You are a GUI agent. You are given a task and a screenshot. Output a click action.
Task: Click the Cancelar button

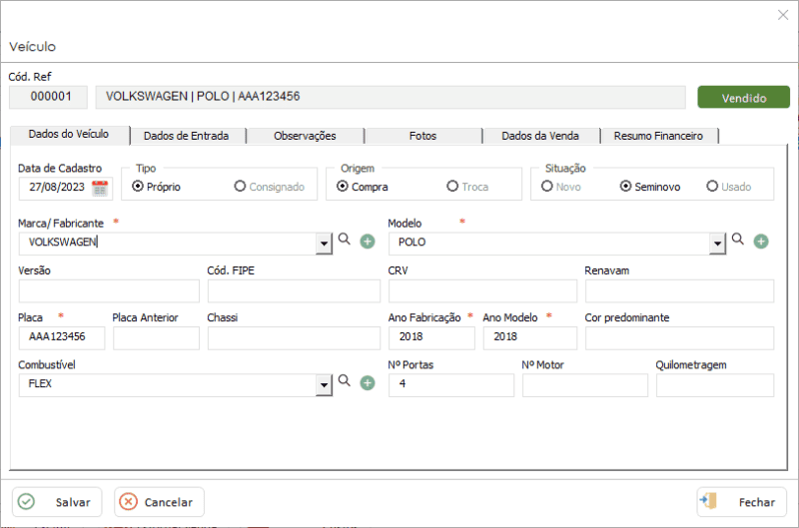click(159, 502)
